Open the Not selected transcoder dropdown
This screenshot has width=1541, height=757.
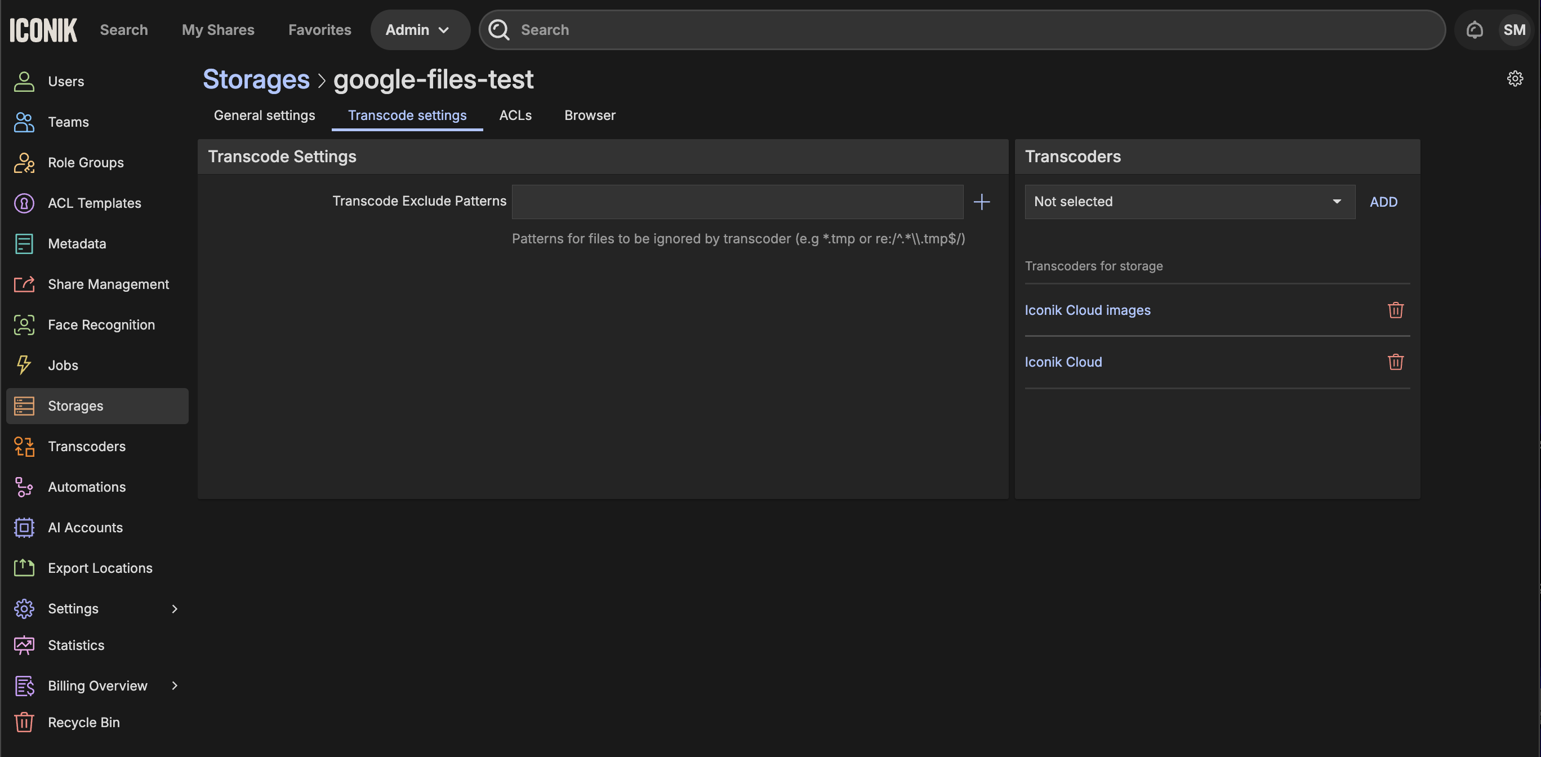tap(1189, 202)
